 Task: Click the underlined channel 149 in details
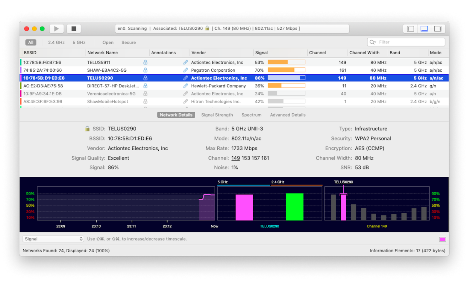click(x=236, y=158)
